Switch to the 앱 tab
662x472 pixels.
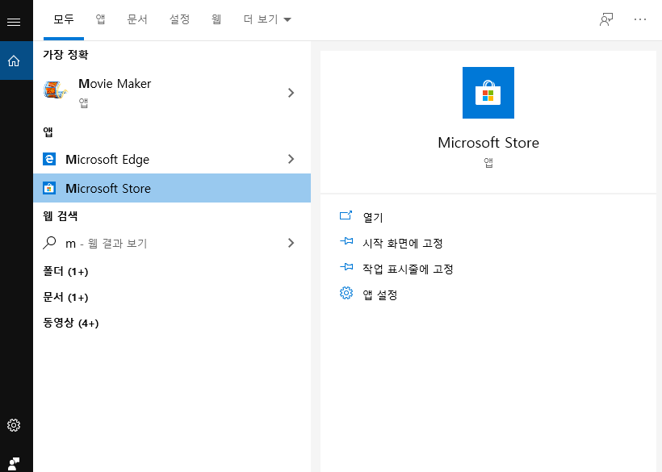click(100, 19)
